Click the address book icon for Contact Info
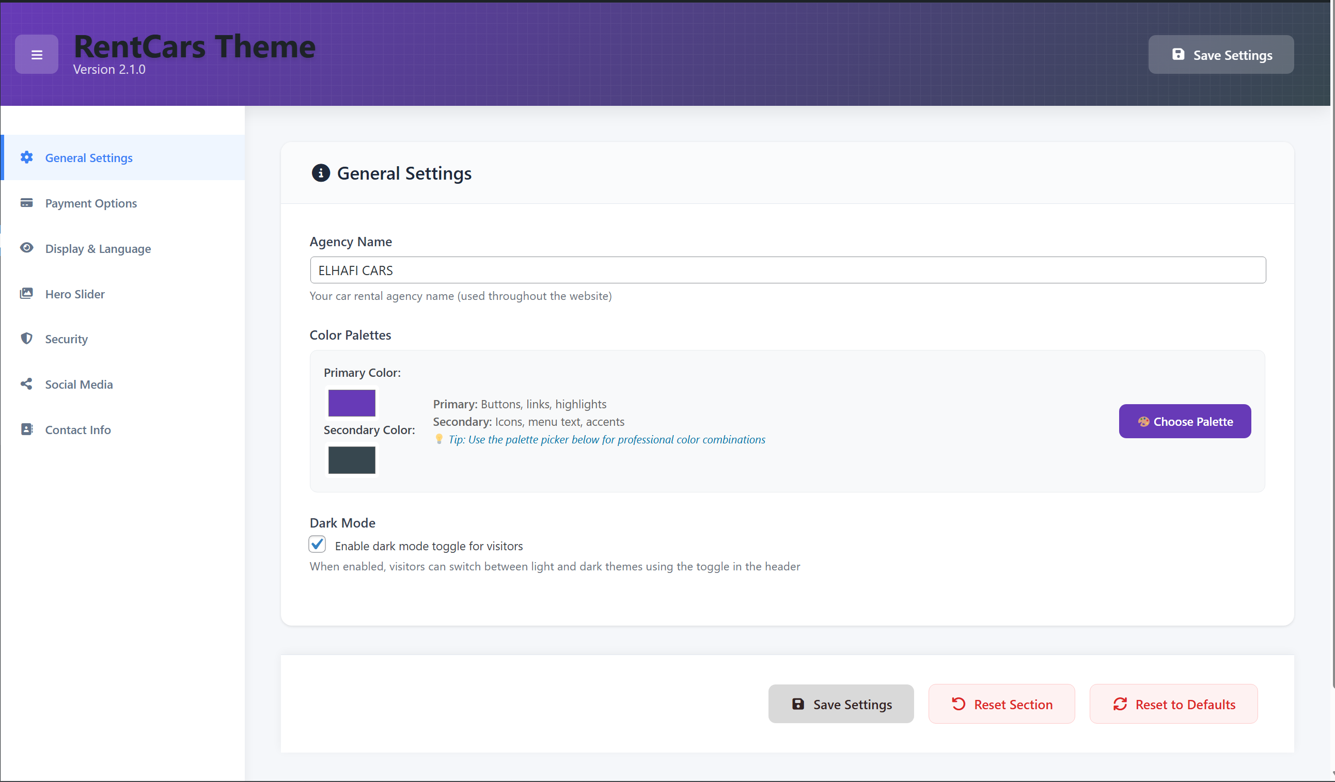This screenshot has width=1335, height=782. [x=26, y=429]
